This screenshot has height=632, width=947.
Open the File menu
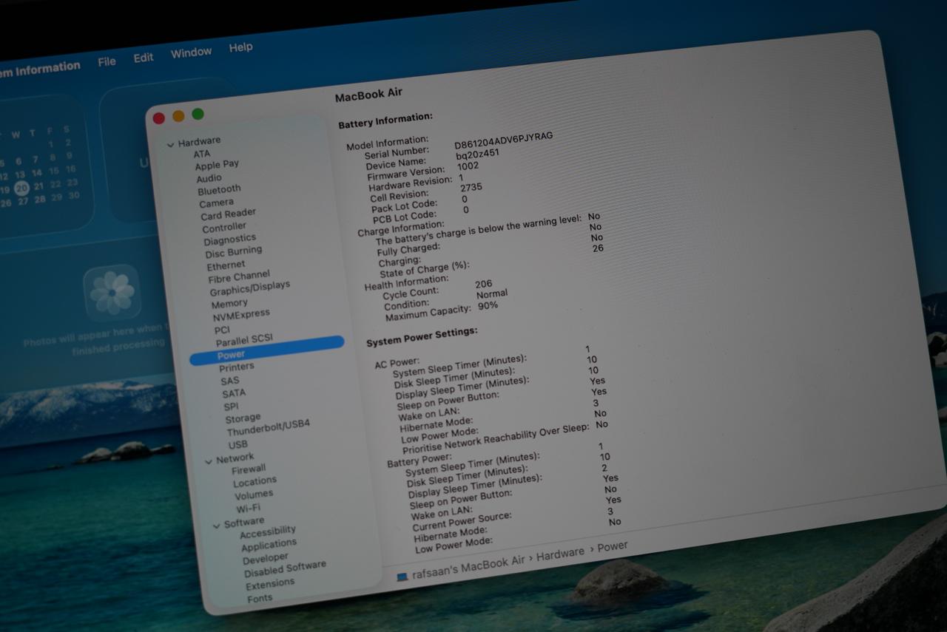tap(107, 62)
